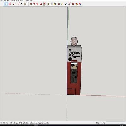Expand the Shapes tool dropdown arrow
Image resolution: width=126 pixels, height=126 pixels.
tap(27, 4)
